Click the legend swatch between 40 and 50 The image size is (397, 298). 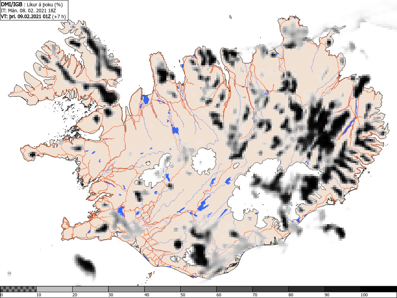coord(162,289)
